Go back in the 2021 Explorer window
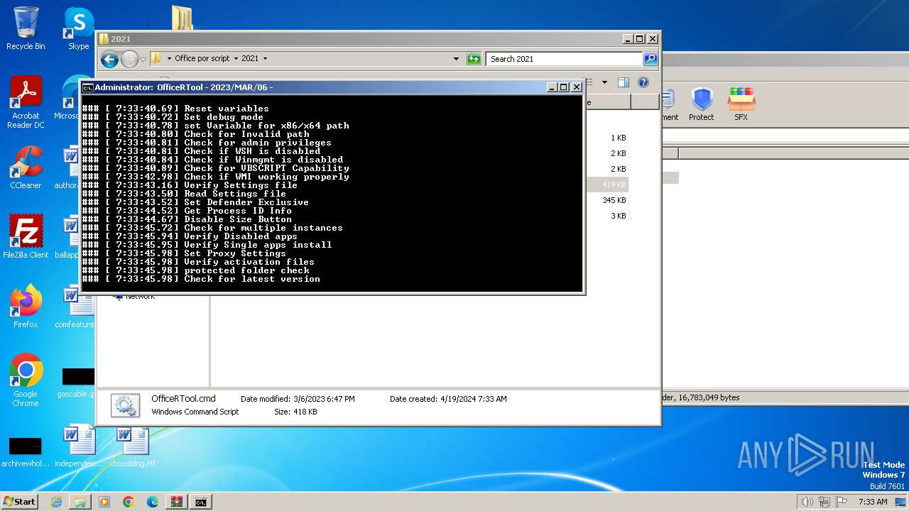Image resolution: width=909 pixels, height=511 pixels. point(109,59)
